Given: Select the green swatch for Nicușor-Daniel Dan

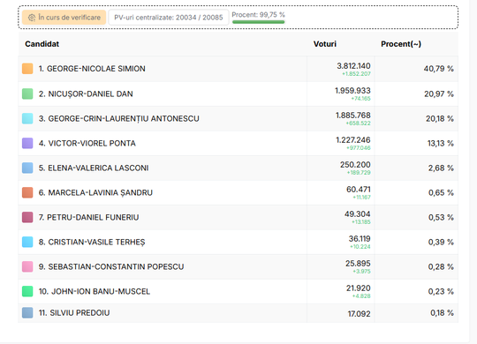Looking at the screenshot, I should (27, 93).
